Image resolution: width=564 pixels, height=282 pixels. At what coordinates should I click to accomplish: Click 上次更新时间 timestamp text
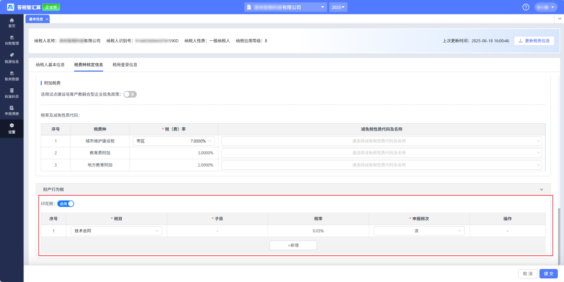[x=476, y=41]
